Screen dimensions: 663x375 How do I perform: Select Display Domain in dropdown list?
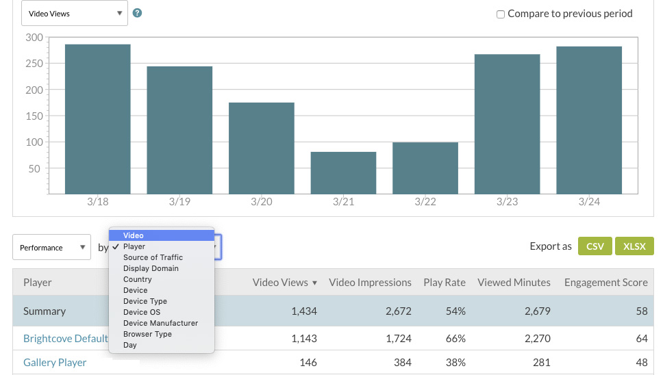tap(151, 268)
